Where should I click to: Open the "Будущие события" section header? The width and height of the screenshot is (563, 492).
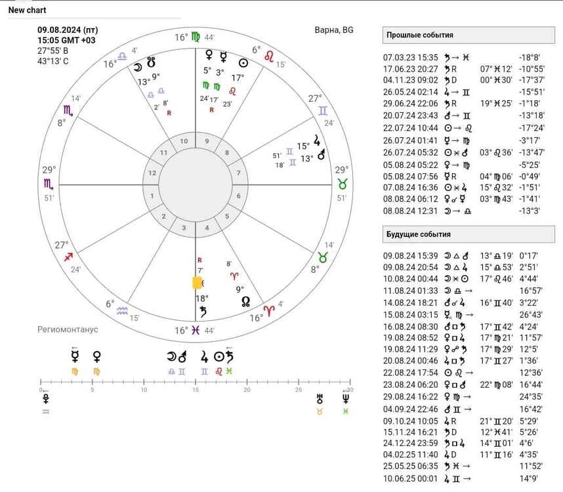(x=469, y=234)
